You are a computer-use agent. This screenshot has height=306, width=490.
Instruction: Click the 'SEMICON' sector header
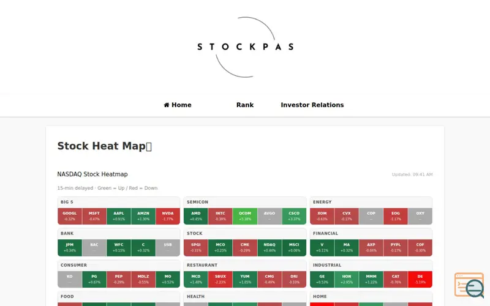click(197, 202)
